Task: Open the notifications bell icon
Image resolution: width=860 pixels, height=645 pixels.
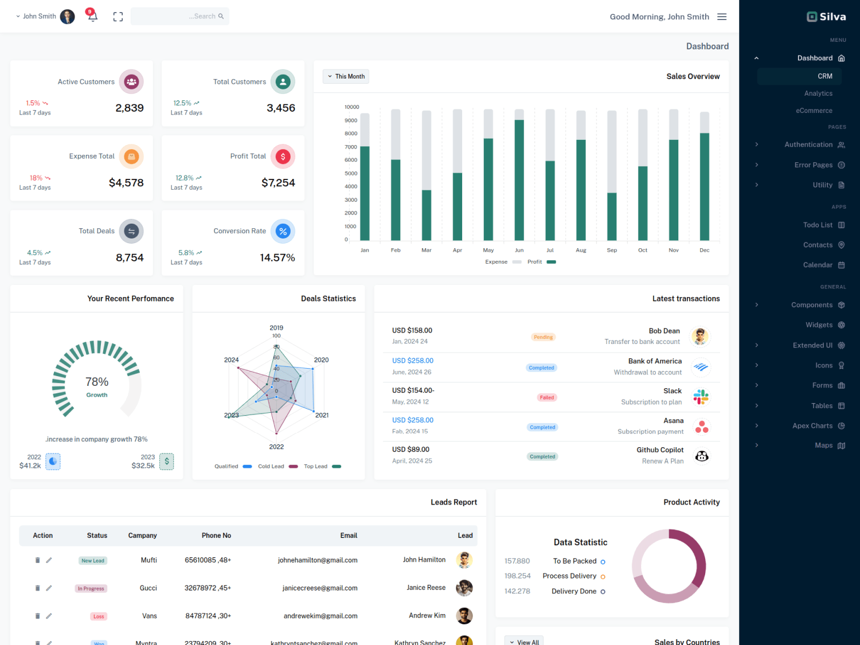Action: click(x=92, y=16)
